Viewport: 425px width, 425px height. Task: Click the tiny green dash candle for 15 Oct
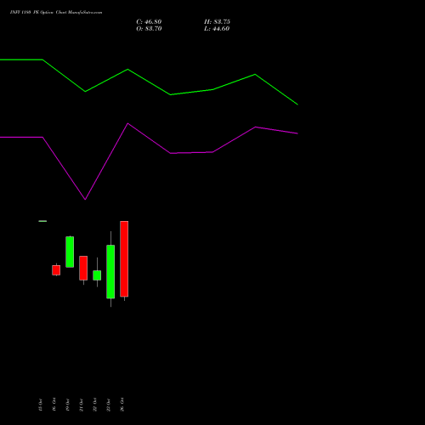42,221
